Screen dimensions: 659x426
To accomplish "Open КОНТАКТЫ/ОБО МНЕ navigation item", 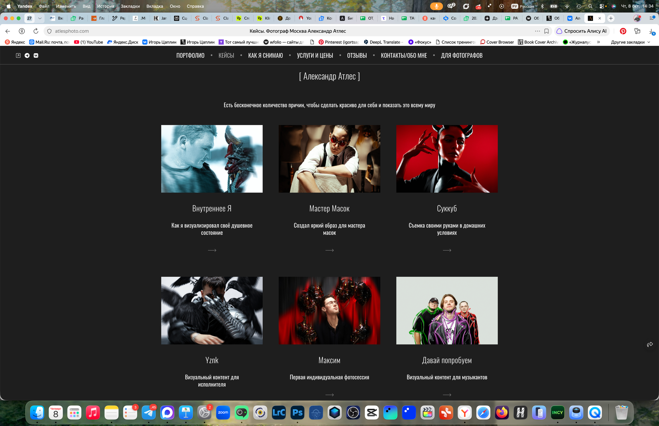I will pyautogui.click(x=404, y=55).
